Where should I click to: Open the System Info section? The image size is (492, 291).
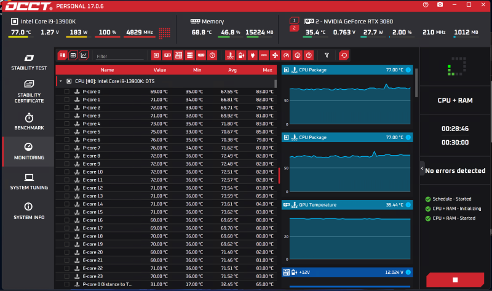(x=29, y=211)
